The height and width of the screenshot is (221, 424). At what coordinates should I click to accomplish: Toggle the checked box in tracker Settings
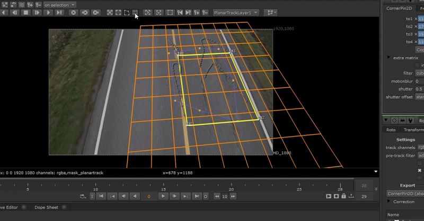[x=420, y=170]
